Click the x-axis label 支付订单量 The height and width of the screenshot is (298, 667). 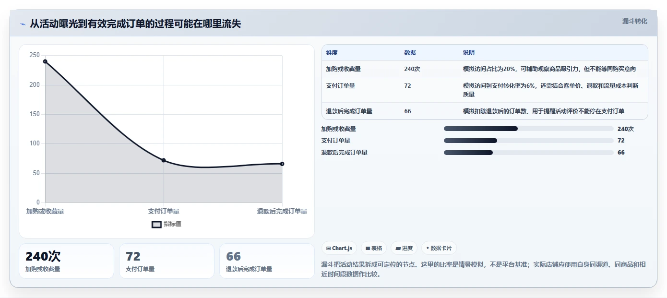[164, 211]
